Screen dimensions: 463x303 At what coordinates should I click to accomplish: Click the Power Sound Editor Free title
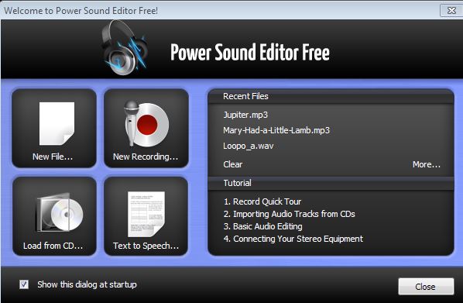coord(250,53)
